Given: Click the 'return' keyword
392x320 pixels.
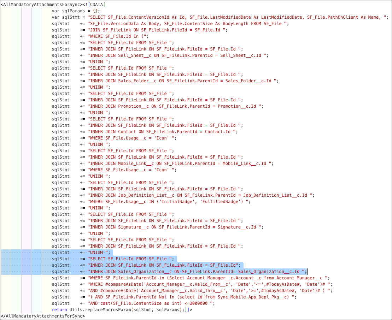Looking at the screenshot, I should coord(59,310).
